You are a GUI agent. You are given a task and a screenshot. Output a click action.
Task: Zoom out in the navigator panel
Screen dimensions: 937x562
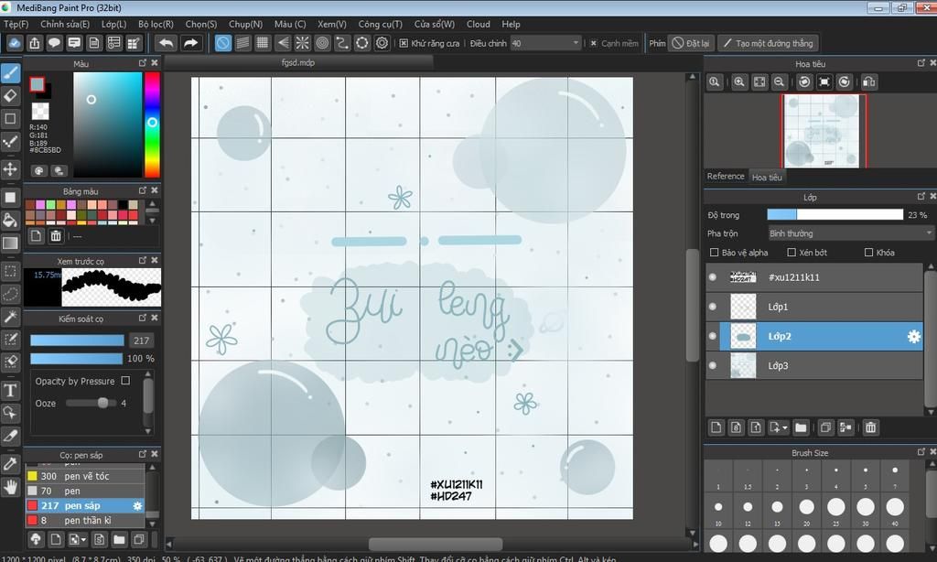point(779,81)
